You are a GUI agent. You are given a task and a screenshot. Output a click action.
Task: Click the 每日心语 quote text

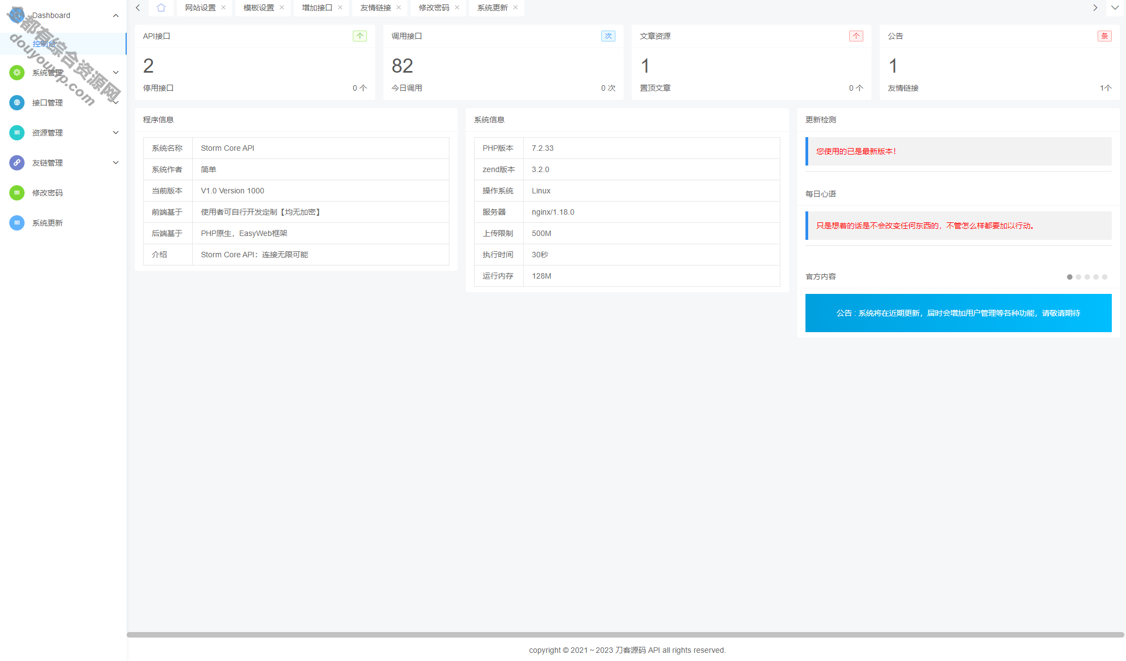[925, 226]
